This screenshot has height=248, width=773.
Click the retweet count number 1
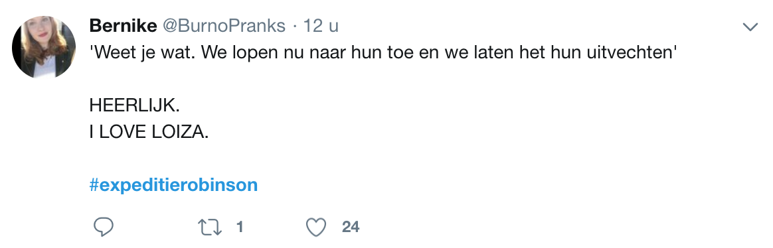(240, 227)
